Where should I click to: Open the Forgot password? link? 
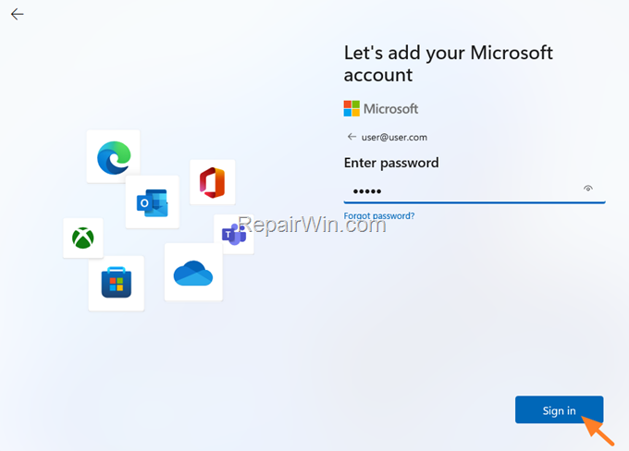(379, 215)
